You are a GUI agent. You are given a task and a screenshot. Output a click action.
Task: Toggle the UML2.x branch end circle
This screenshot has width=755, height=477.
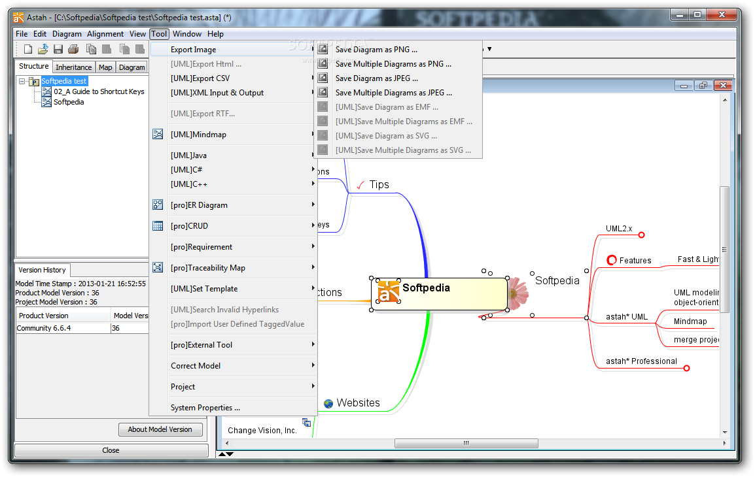pos(641,235)
